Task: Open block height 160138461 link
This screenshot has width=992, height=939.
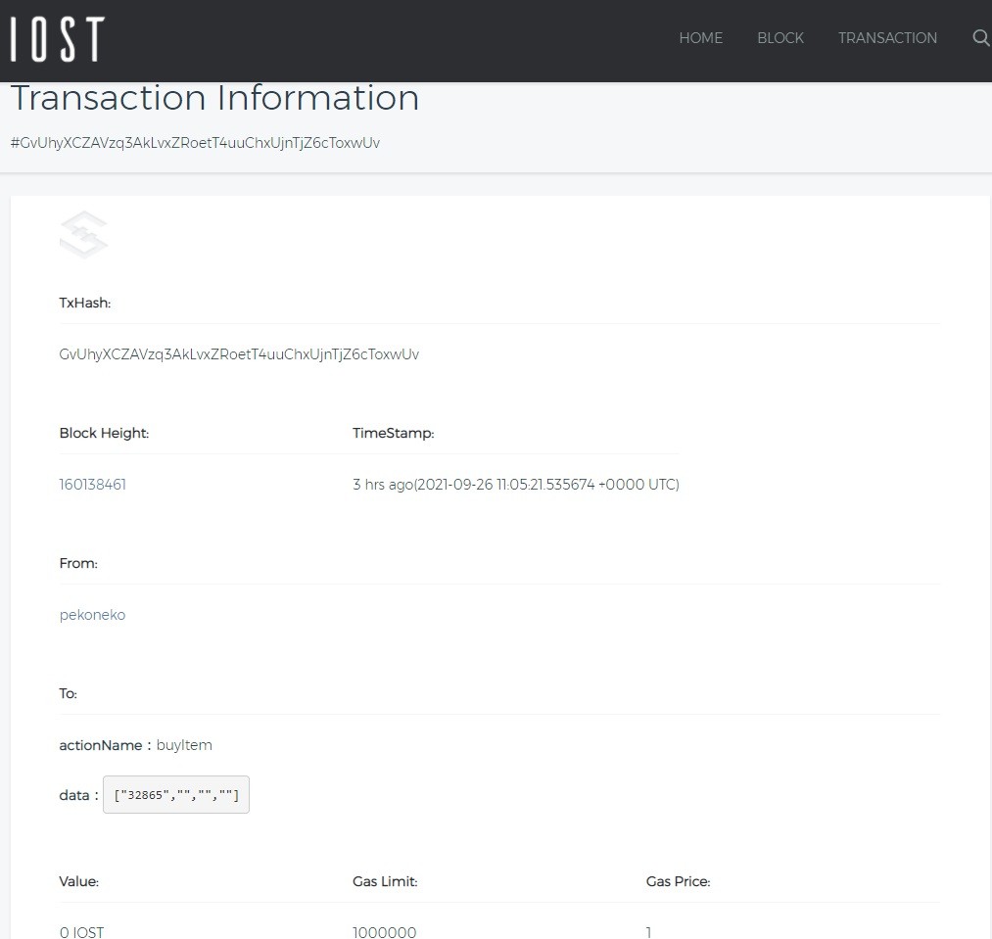Action: [92, 485]
